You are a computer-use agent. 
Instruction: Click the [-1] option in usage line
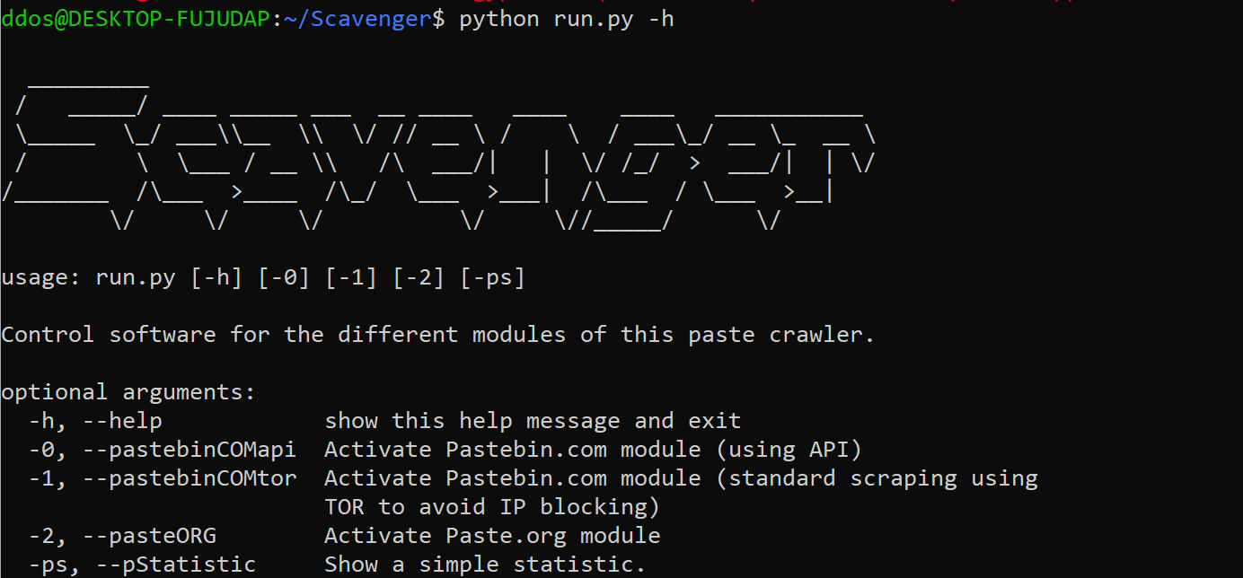point(351,278)
